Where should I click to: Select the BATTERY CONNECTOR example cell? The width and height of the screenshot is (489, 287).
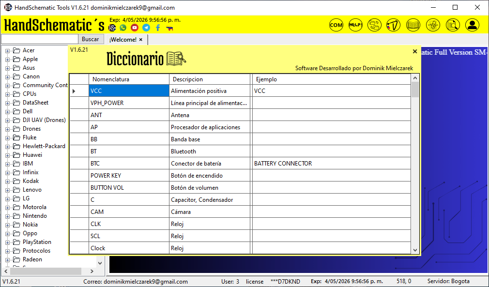pos(331,163)
